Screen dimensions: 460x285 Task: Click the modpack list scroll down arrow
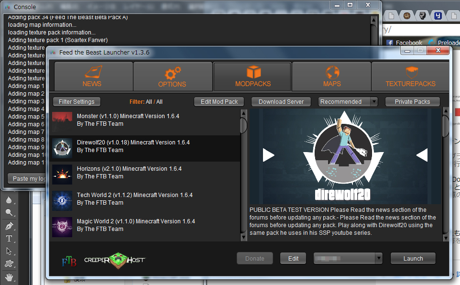coord(243,237)
